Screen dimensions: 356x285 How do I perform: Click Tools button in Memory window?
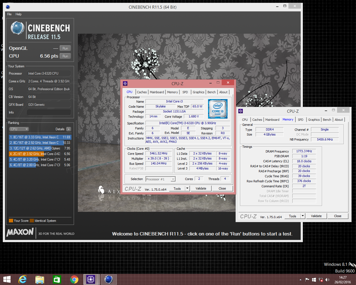tap(293, 216)
